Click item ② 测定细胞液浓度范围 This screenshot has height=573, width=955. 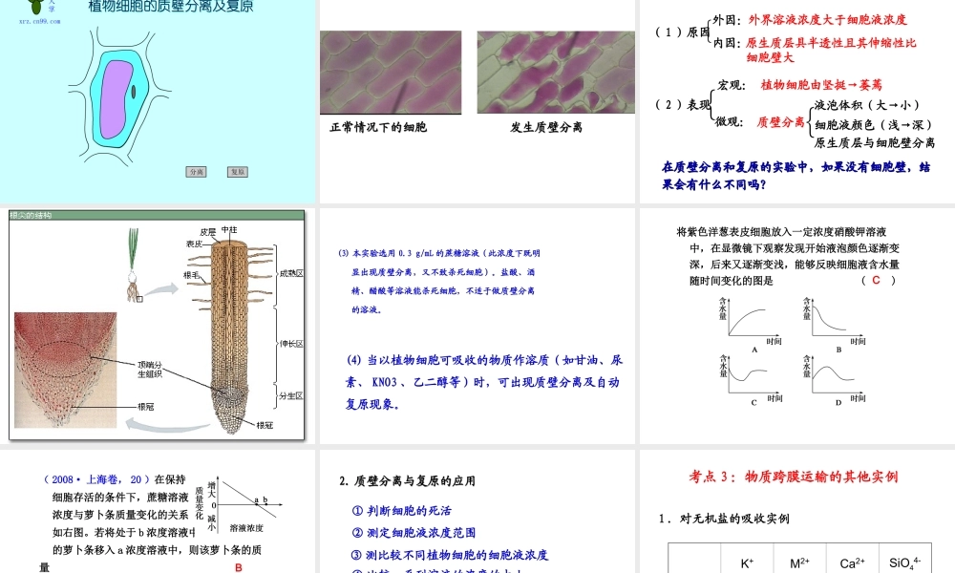click(414, 533)
